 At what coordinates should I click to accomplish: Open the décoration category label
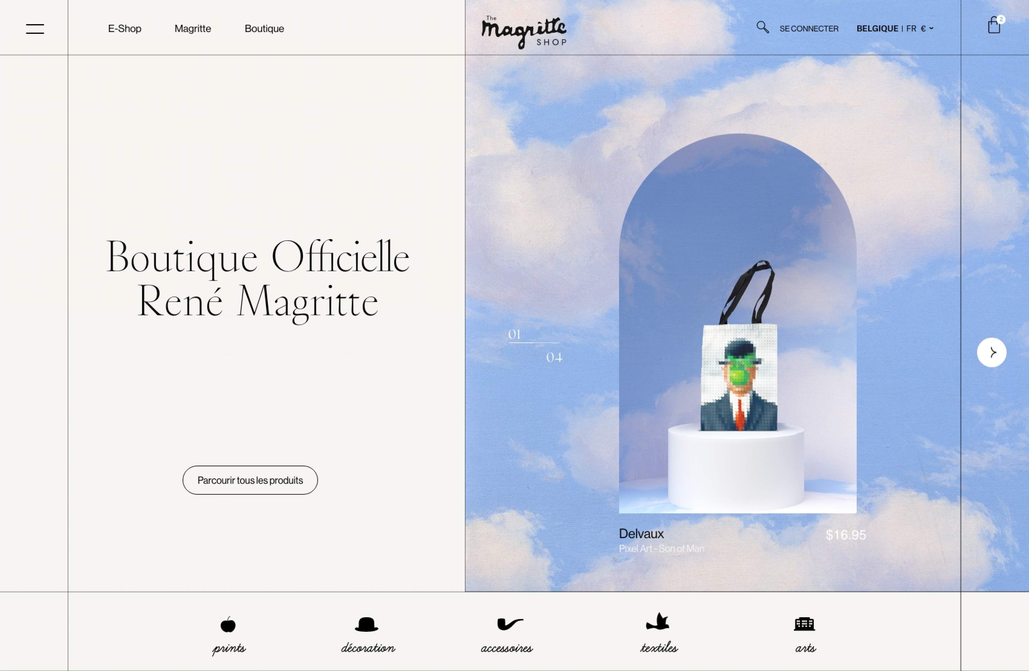368,648
